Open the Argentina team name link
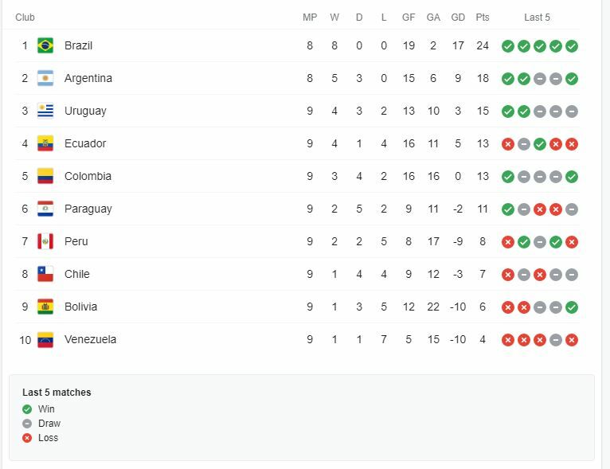Viewport: 610px width, 469px height. click(x=88, y=78)
